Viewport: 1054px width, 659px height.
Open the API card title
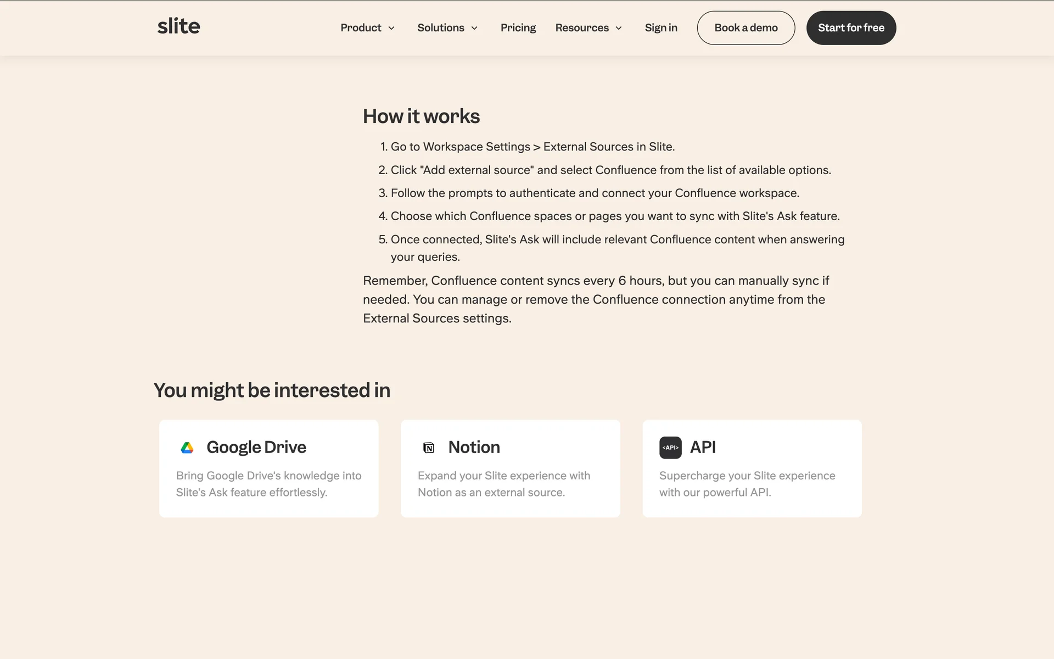(x=702, y=447)
